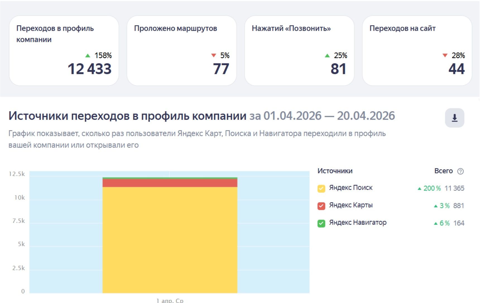Click the 2.5k y-axis label

19,268
